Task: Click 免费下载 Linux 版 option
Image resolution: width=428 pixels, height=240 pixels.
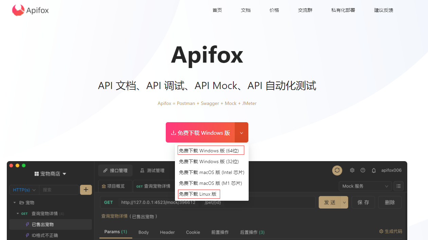Action: tap(199, 194)
